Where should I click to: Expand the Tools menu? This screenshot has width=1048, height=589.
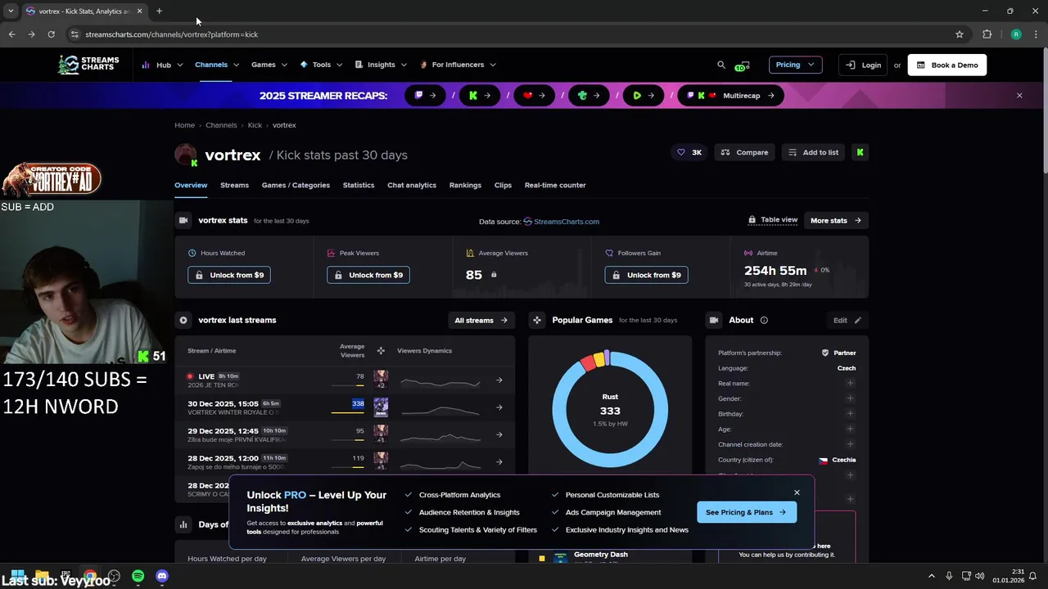tap(321, 65)
